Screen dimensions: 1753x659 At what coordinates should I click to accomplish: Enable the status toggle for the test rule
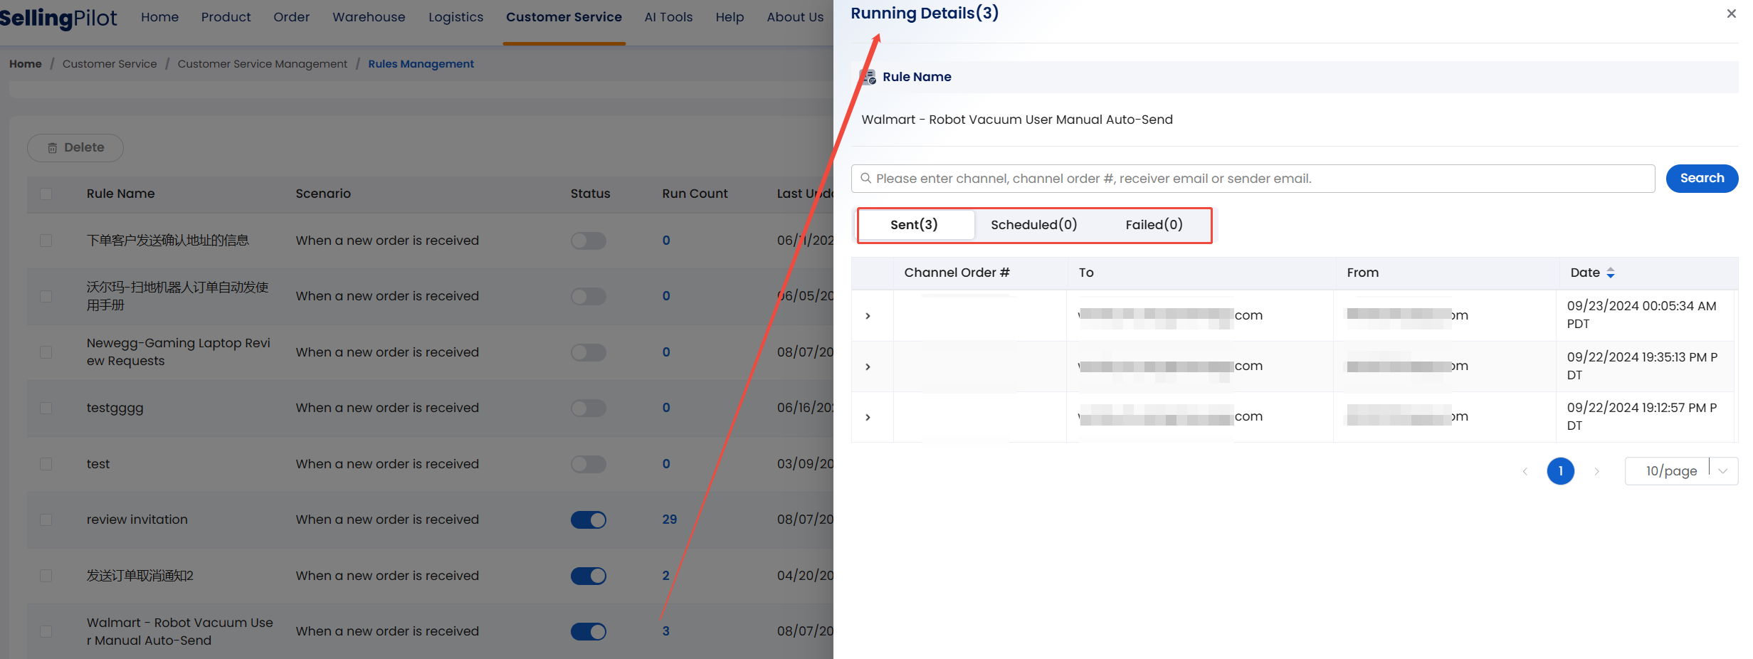point(589,464)
